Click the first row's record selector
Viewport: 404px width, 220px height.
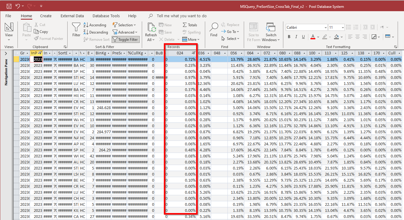(x=16, y=59)
